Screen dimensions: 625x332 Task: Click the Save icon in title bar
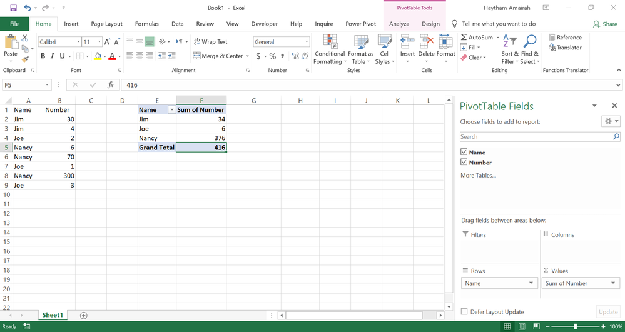[x=13, y=8]
